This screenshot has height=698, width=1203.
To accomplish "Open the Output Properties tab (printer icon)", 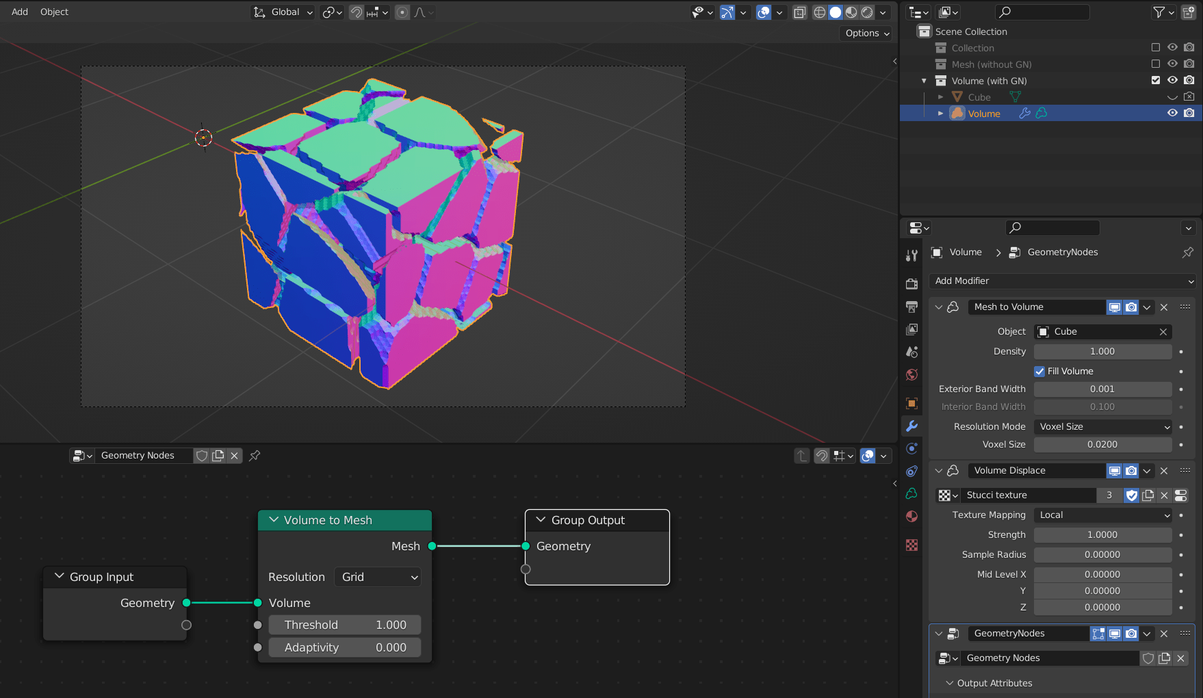I will [x=911, y=307].
